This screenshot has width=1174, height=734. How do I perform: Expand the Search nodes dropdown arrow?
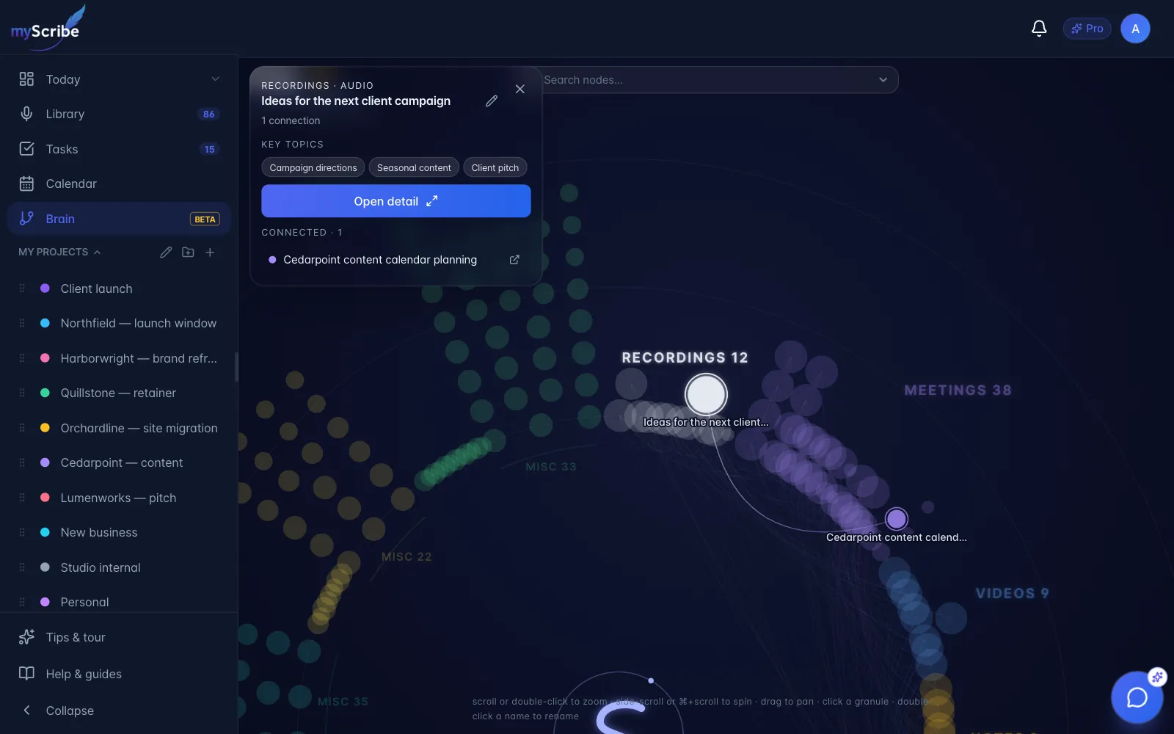click(883, 80)
